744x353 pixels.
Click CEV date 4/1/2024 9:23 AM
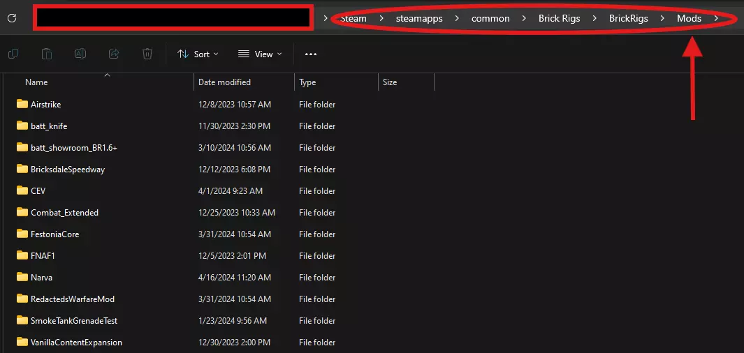point(230,191)
